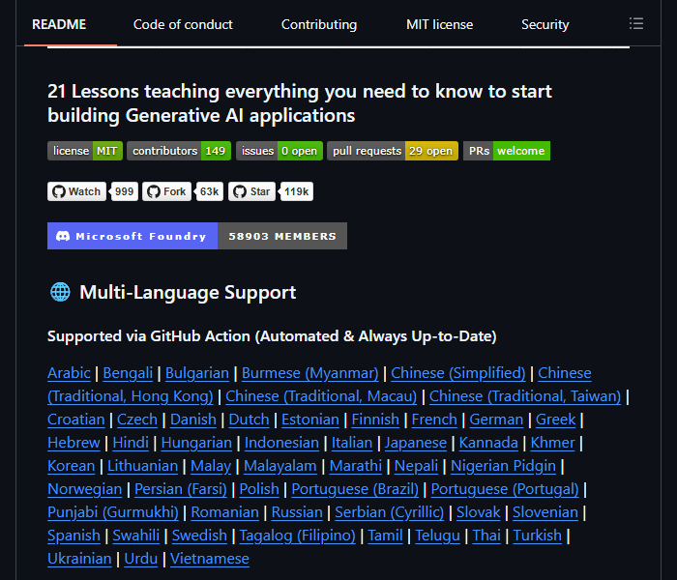Image resolution: width=677 pixels, height=580 pixels.
Task: Open the Lithuanian translation link
Action: [142, 467]
